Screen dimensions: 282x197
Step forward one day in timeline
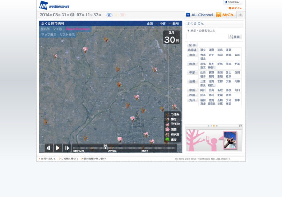pyautogui.click(x=67, y=148)
